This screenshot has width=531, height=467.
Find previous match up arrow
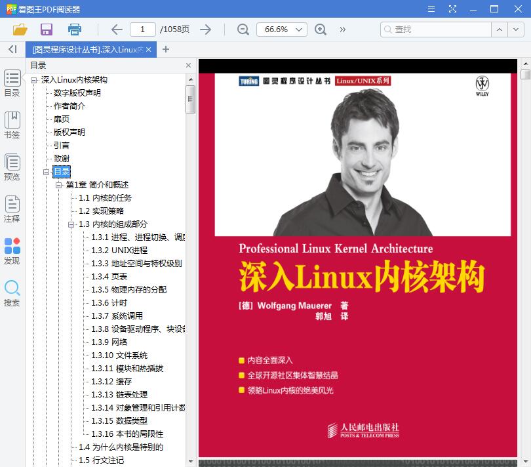click(499, 30)
